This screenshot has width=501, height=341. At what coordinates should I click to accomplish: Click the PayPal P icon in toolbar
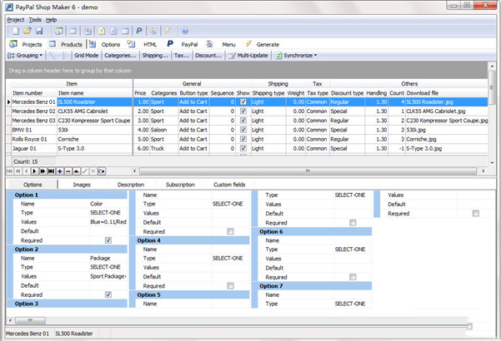(139, 31)
